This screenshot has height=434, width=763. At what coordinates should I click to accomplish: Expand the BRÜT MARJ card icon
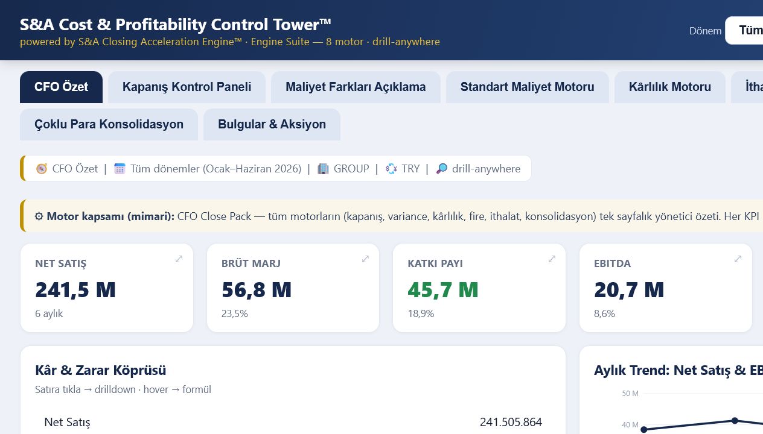tap(365, 259)
